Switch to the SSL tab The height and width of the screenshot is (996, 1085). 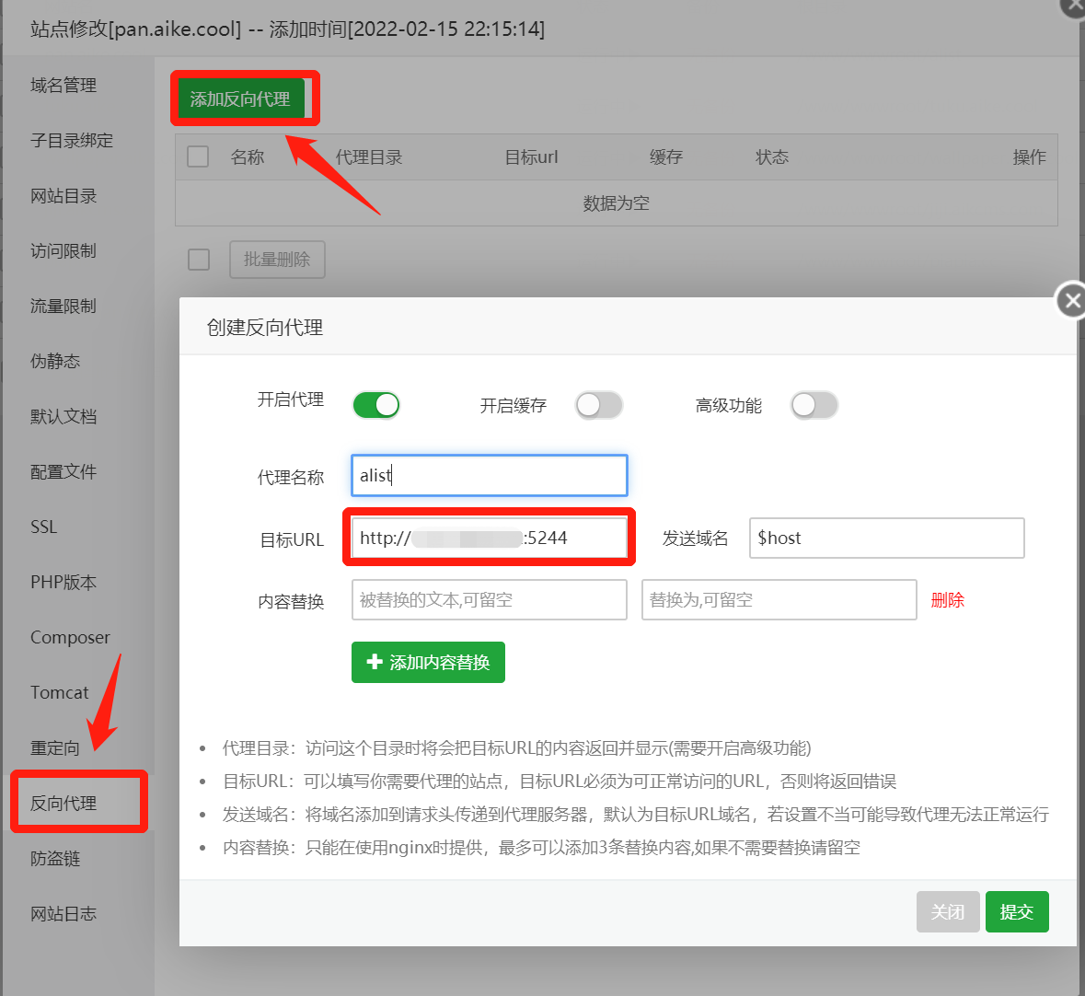coord(44,527)
